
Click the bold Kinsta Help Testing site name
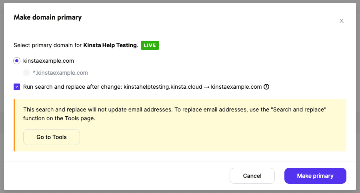(x=110, y=45)
